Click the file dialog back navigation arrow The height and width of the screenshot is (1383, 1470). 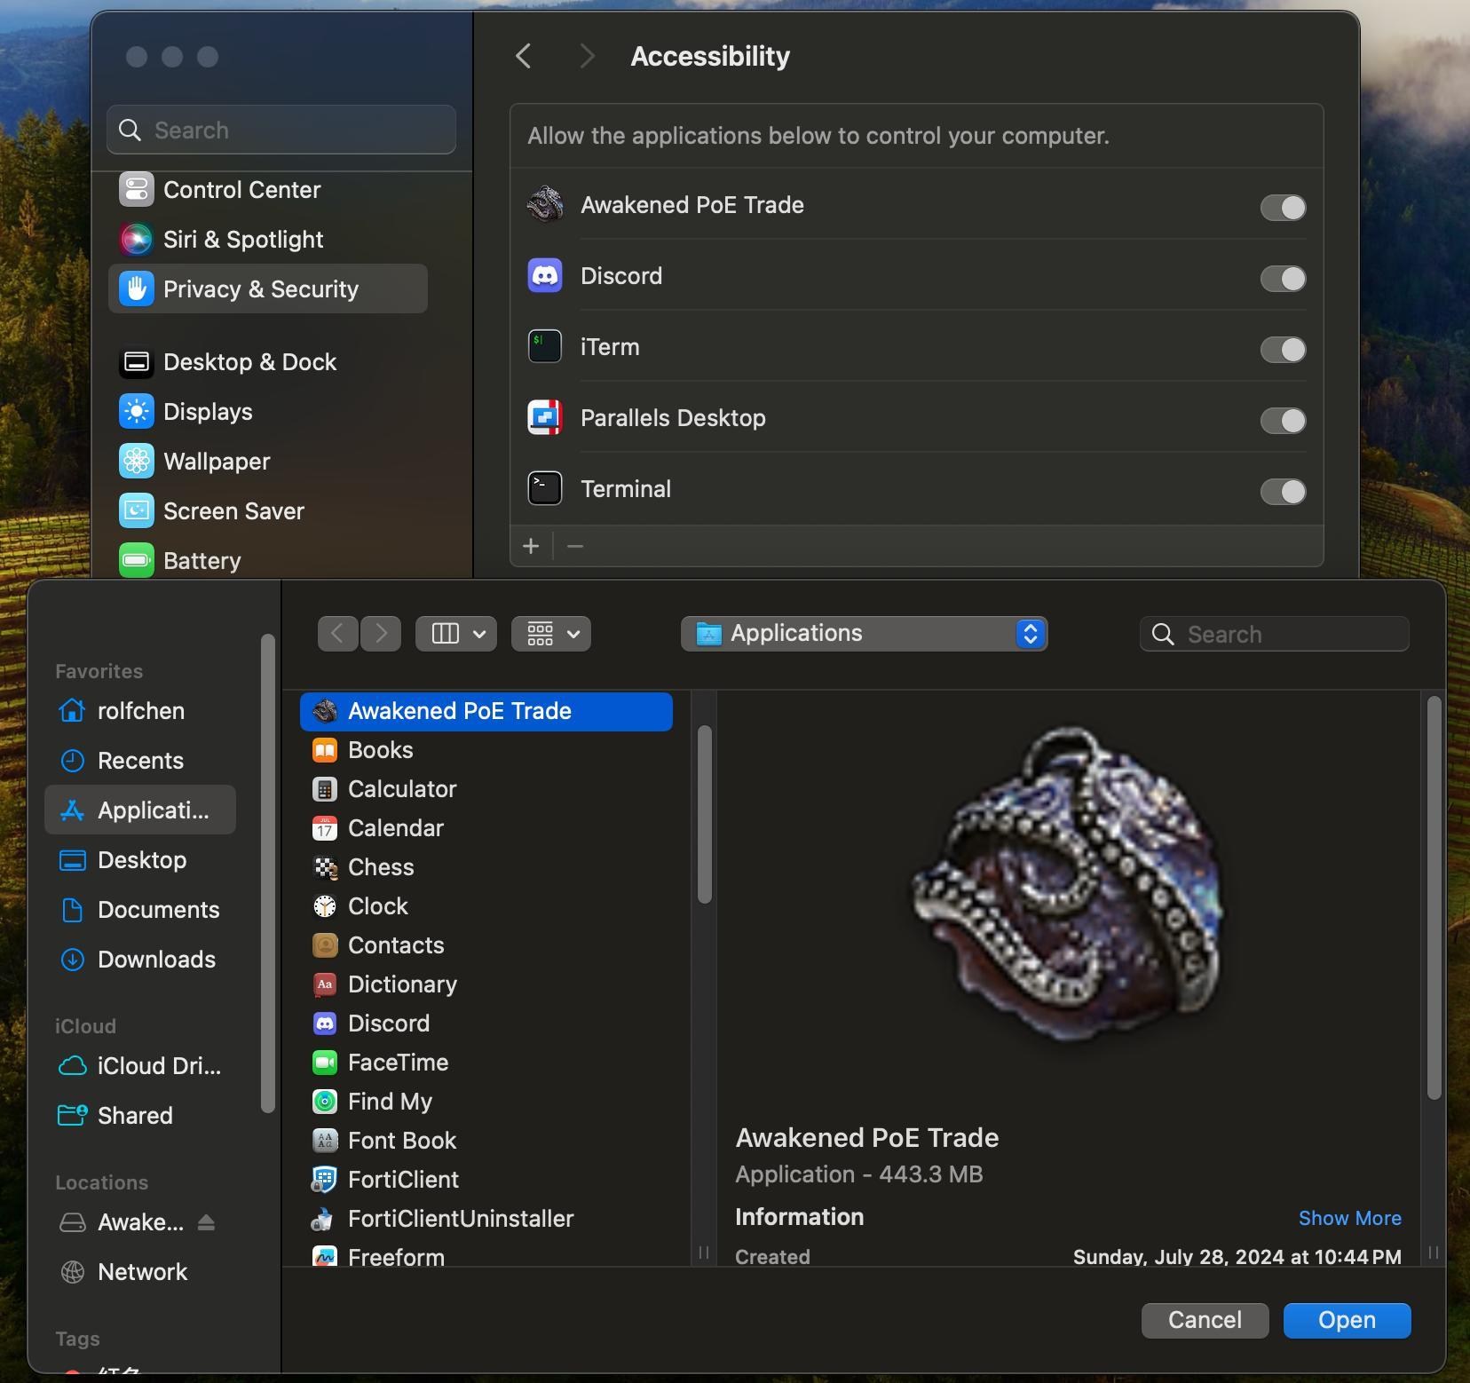click(337, 634)
